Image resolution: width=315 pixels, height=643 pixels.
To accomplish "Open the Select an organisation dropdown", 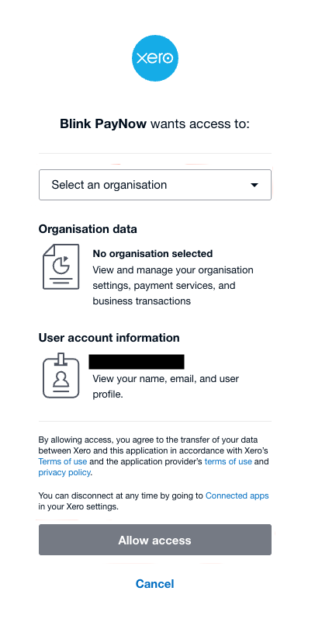I will click(x=155, y=185).
